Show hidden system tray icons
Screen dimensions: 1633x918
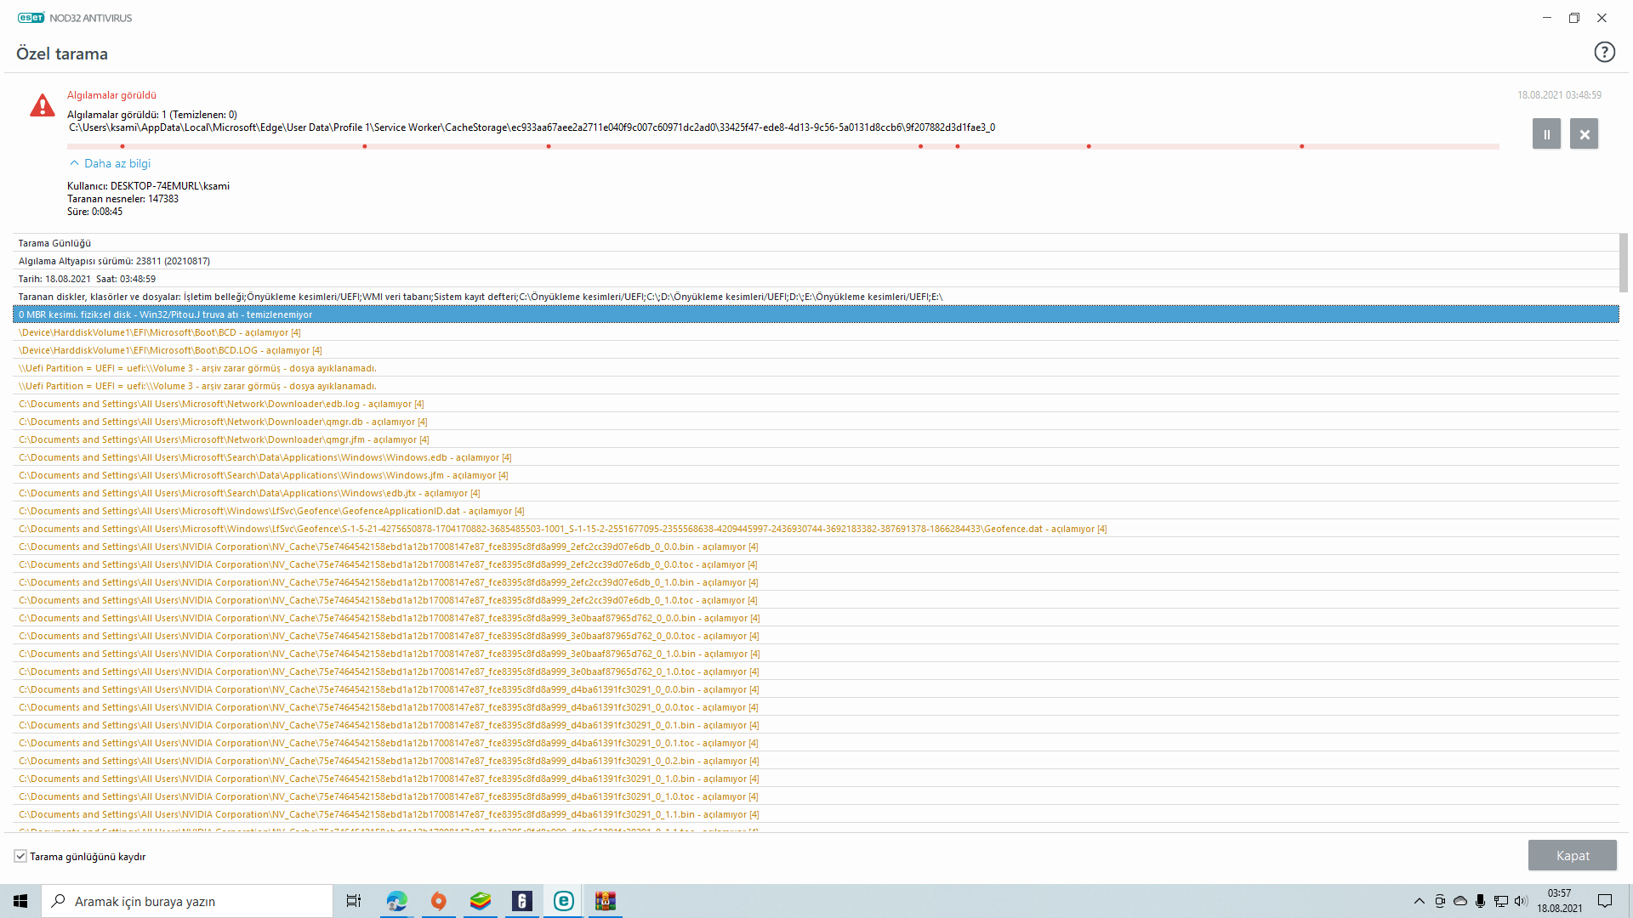tap(1419, 901)
